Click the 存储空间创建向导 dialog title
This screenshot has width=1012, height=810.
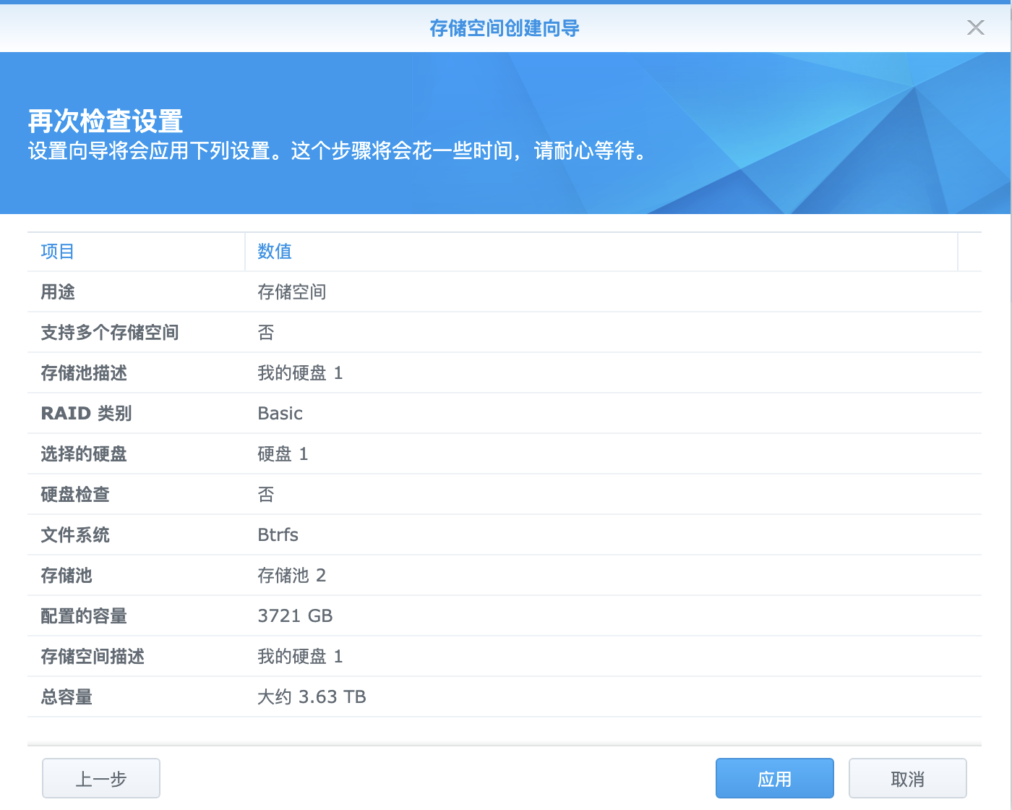505,28
